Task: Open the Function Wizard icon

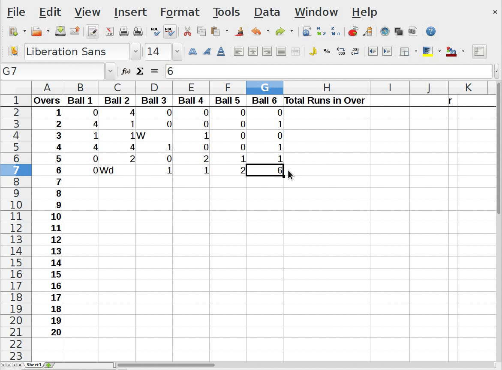Action: coord(126,71)
